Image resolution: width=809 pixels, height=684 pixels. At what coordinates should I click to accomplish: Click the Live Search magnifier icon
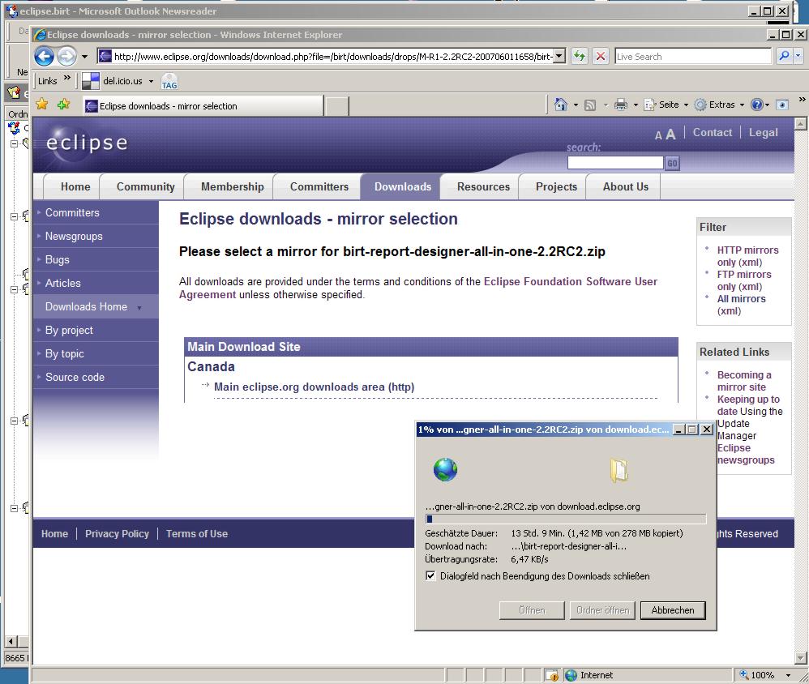783,57
